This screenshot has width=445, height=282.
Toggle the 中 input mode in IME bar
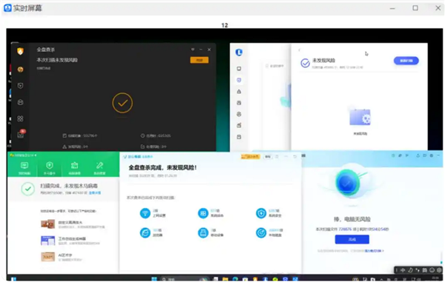point(403,270)
